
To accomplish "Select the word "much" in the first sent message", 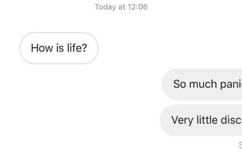I will (x=203, y=84).
